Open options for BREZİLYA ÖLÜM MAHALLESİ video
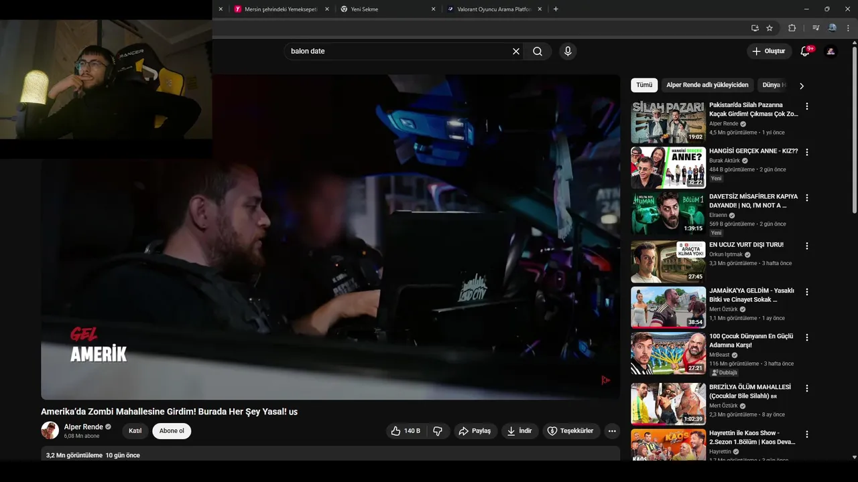The image size is (858, 482). pos(807,388)
